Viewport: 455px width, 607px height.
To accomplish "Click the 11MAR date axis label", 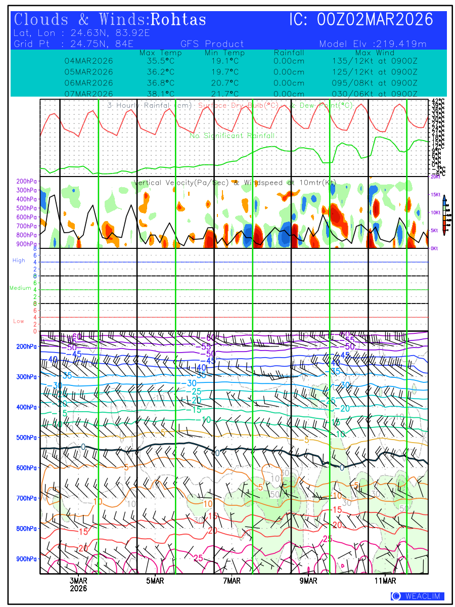I will [386, 581].
